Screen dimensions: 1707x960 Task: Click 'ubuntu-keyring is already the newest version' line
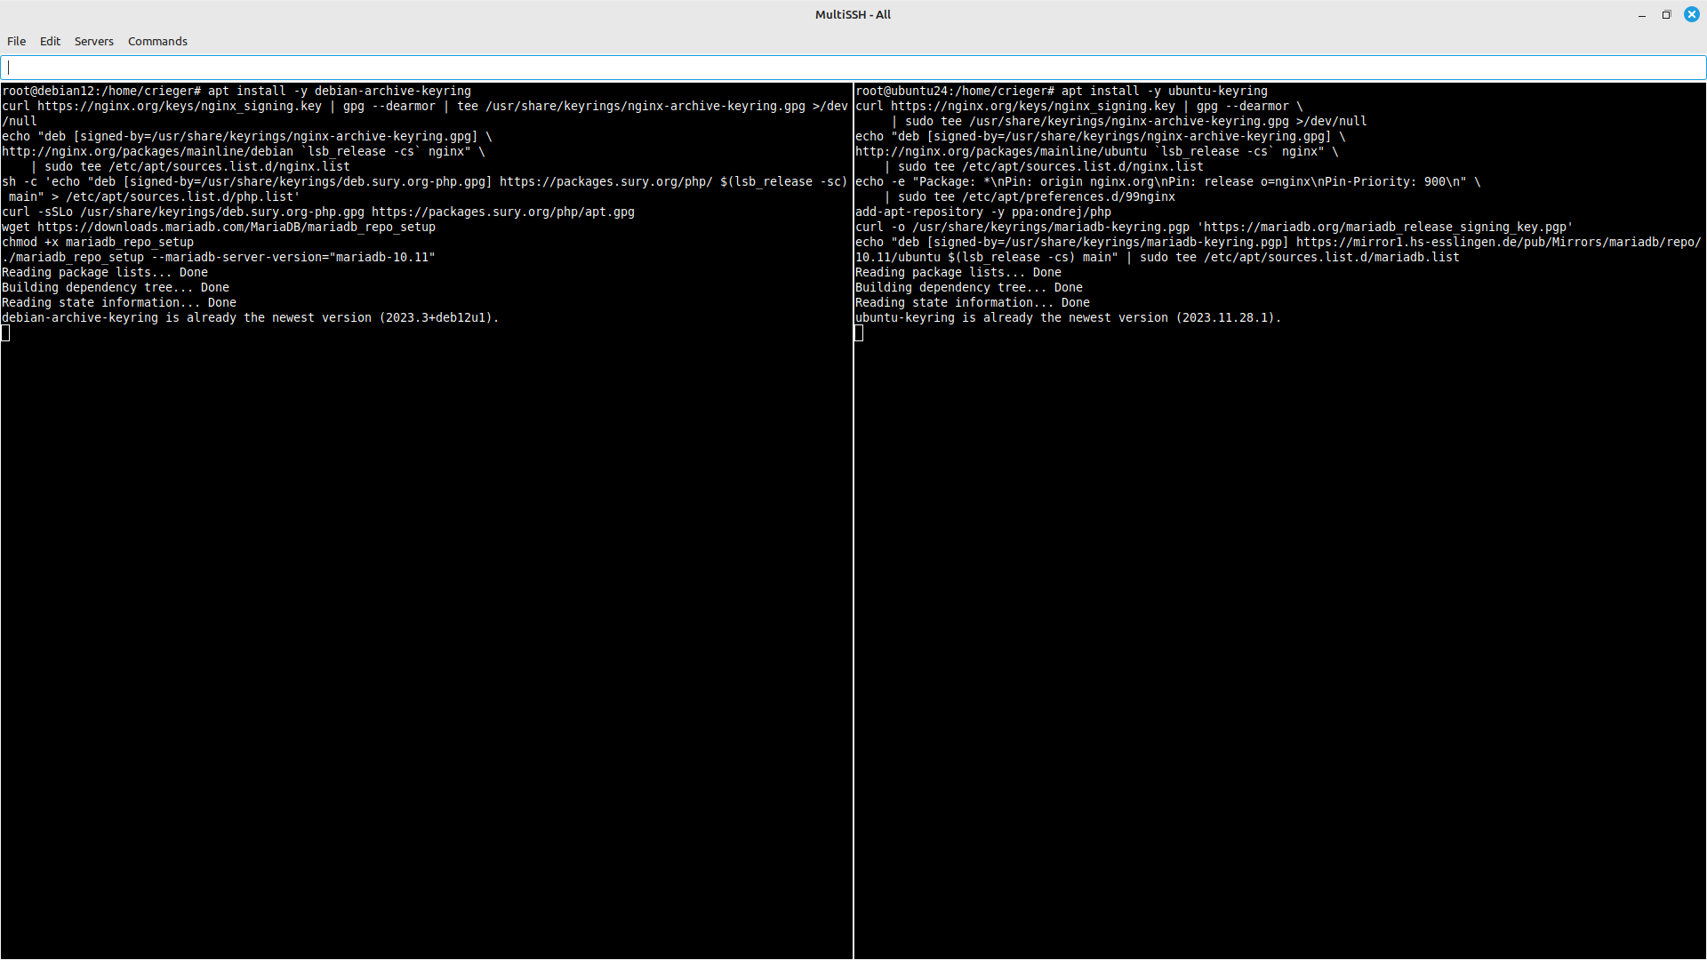[x=1069, y=317]
